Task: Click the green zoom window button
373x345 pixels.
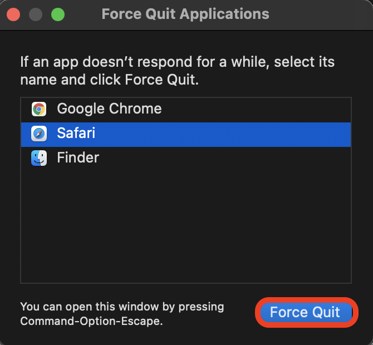Action: [58, 14]
